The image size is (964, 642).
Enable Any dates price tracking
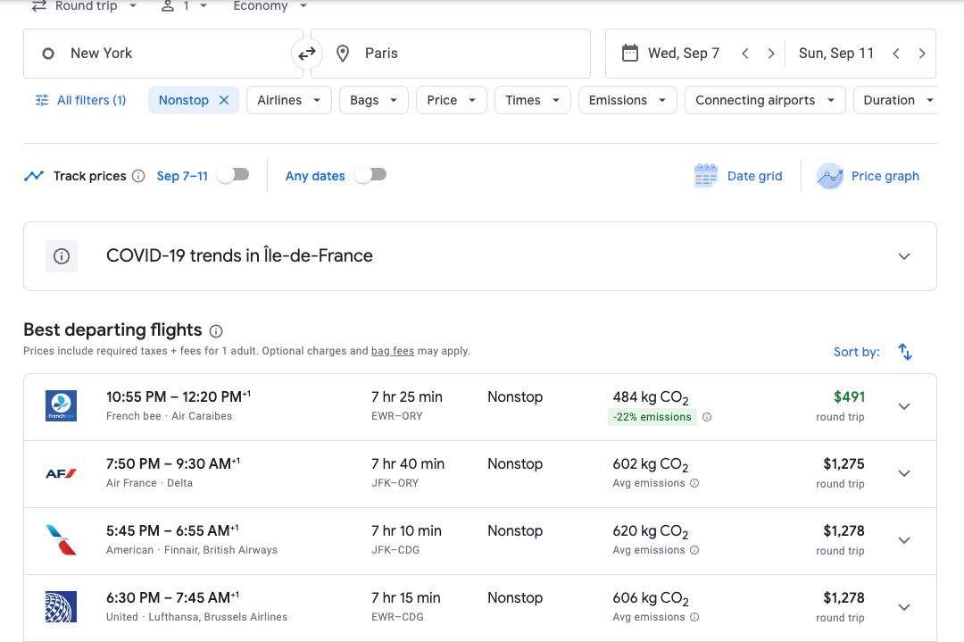point(370,175)
